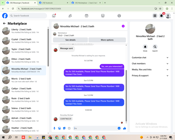Open the Reels video icon in navigation
The height and width of the screenshot is (140, 175).
pyautogui.click(x=86, y=16)
